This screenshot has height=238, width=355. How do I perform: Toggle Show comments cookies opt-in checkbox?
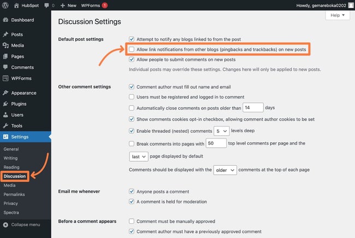coord(132,119)
